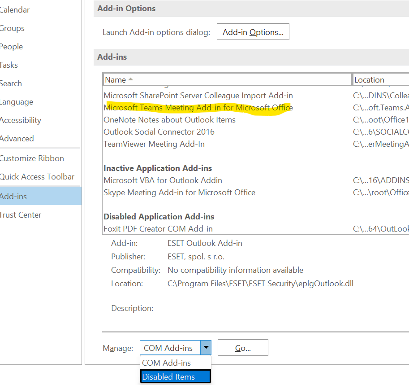Select the Groups category in sidebar
Screen dimensions: 409x385
12,28
